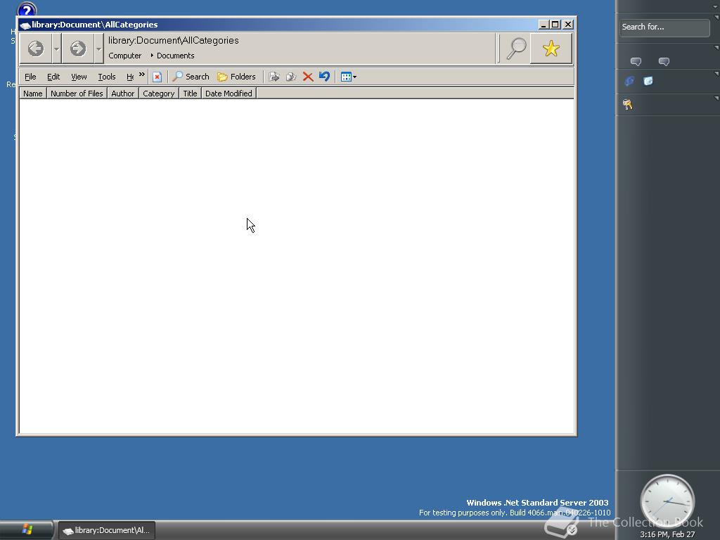Open the Back history dropdown arrow
Viewport: 720px width, 540px height.
(x=56, y=49)
